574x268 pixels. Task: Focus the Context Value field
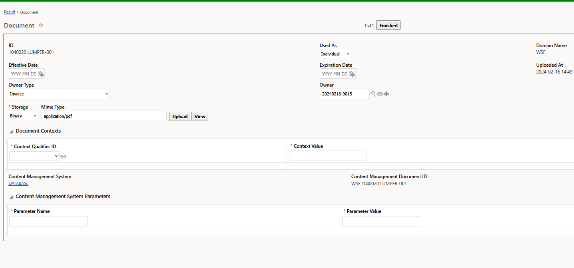pos(328,156)
